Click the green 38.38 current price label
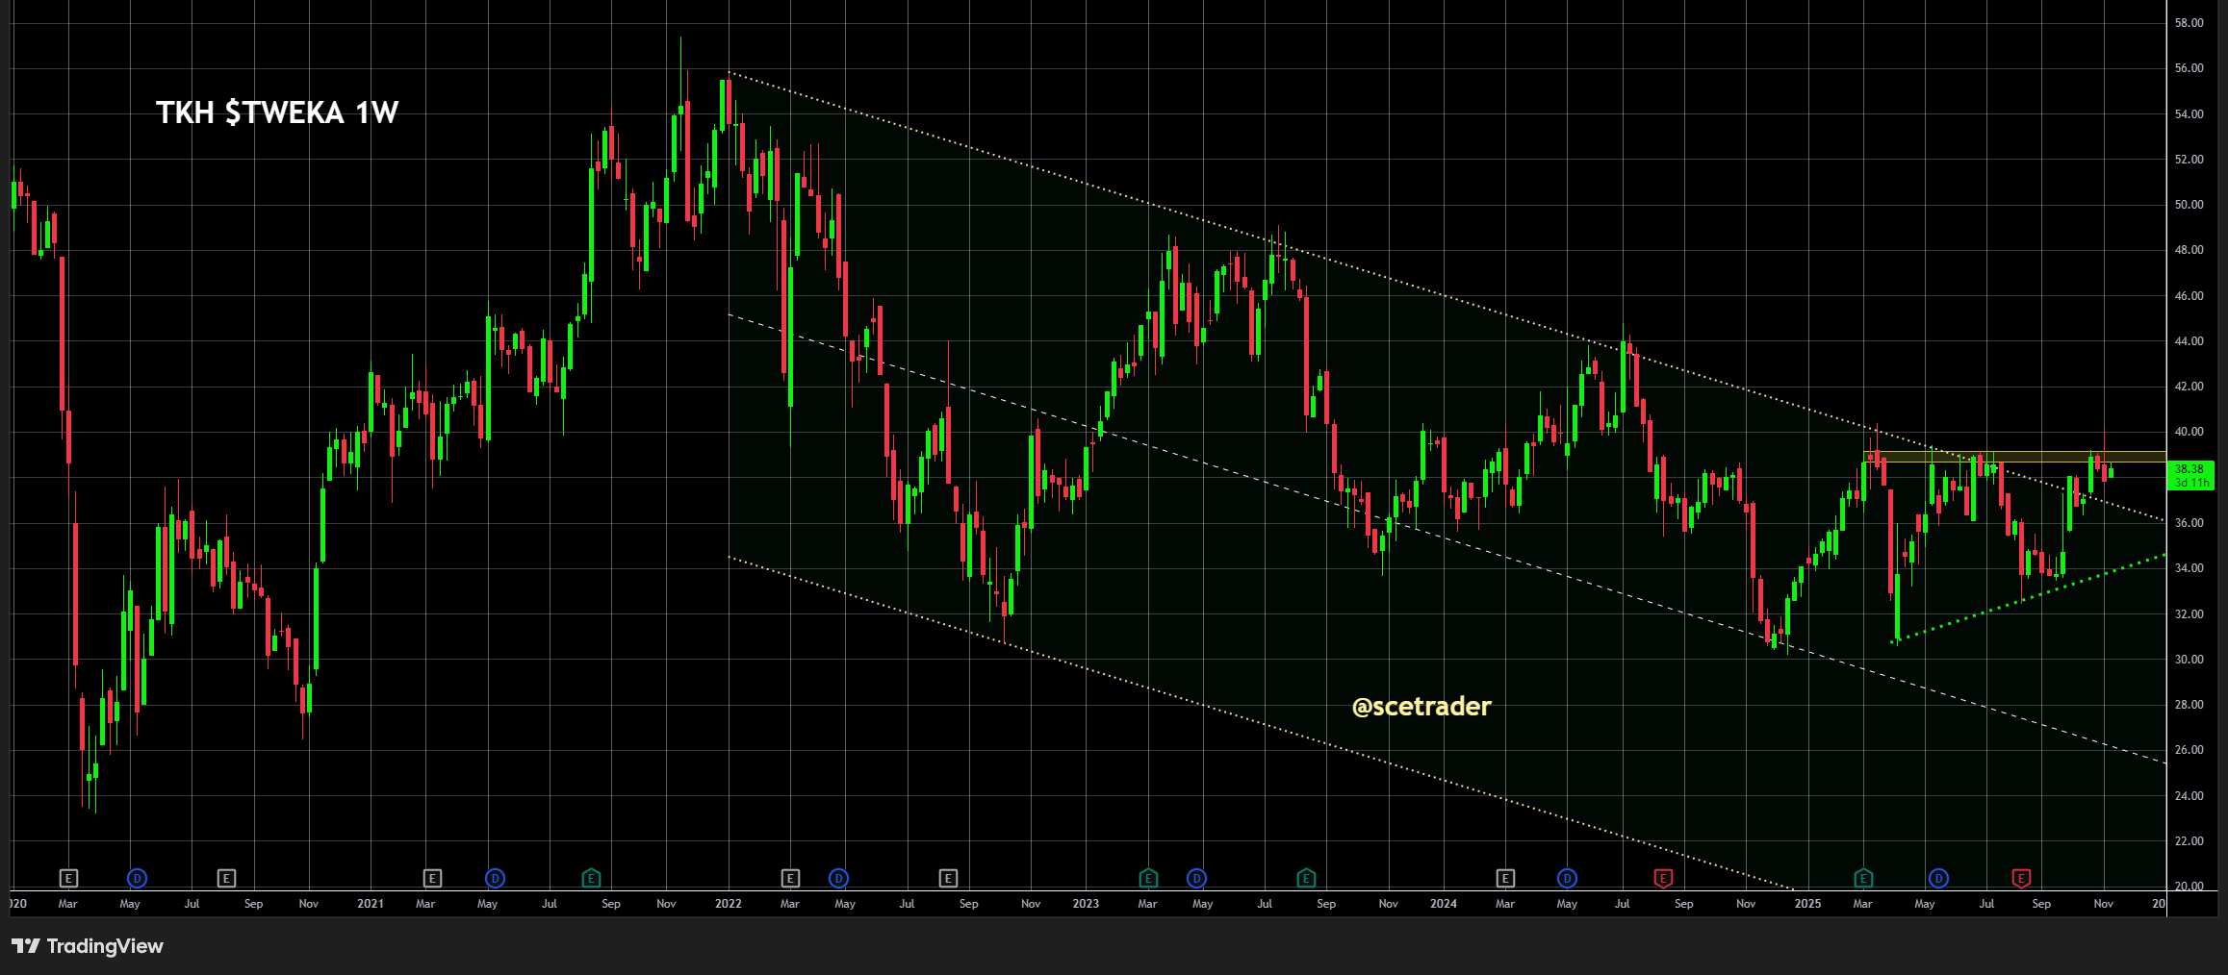This screenshot has width=2228, height=975. (x=2190, y=475)
